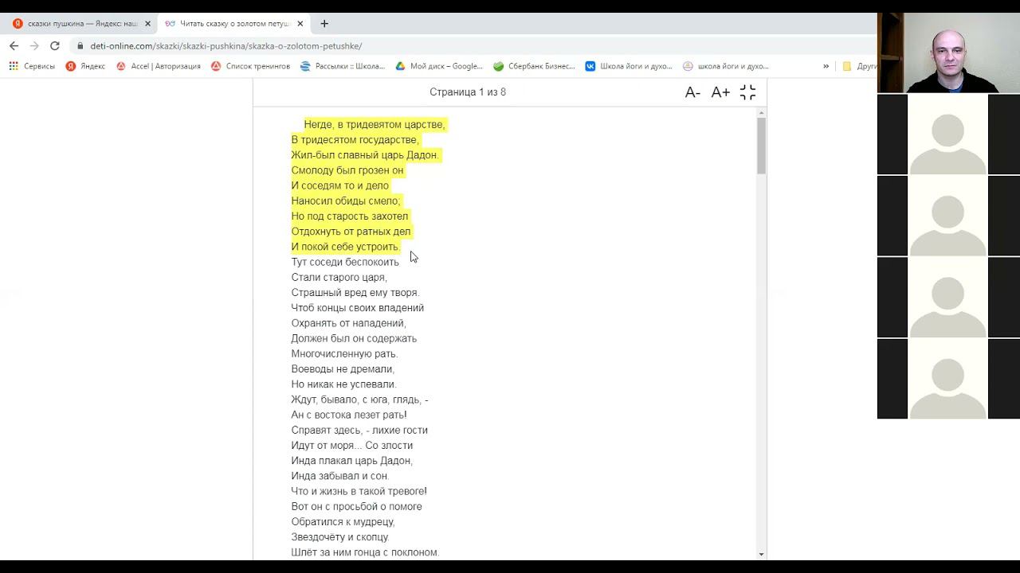Screen dimensions: 1020x573
Task: Open the 'Сбербанк Бизнес...' bookmark
Action: 534,66
